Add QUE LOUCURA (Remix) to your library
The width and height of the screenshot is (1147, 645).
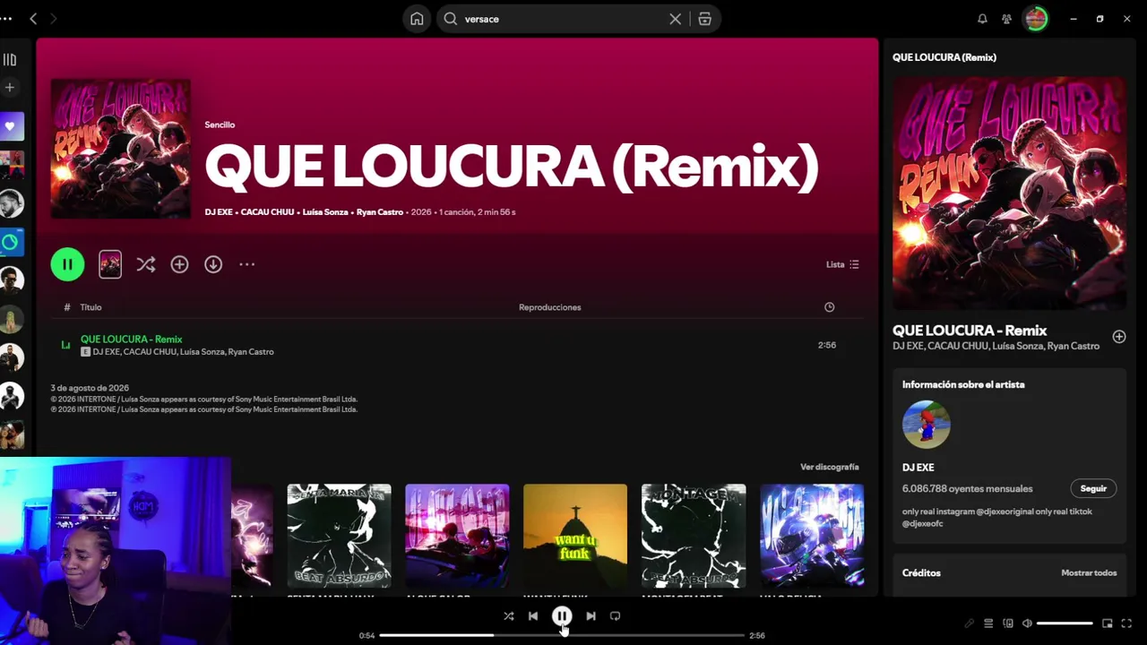coord(179,264)
